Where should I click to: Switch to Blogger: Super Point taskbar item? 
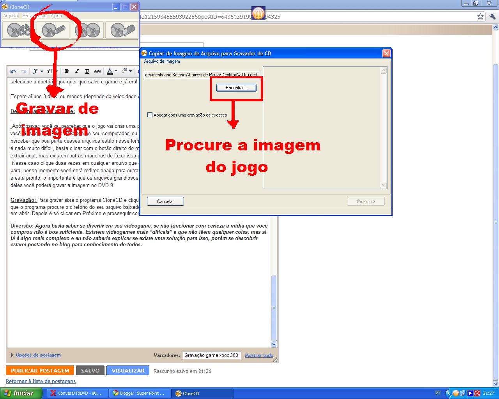click(140, 393)
